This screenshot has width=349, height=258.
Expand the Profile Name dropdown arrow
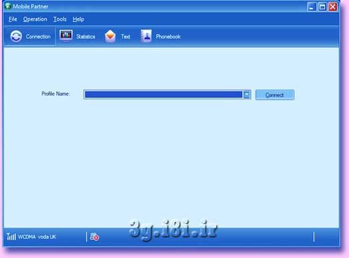[247, 95]
